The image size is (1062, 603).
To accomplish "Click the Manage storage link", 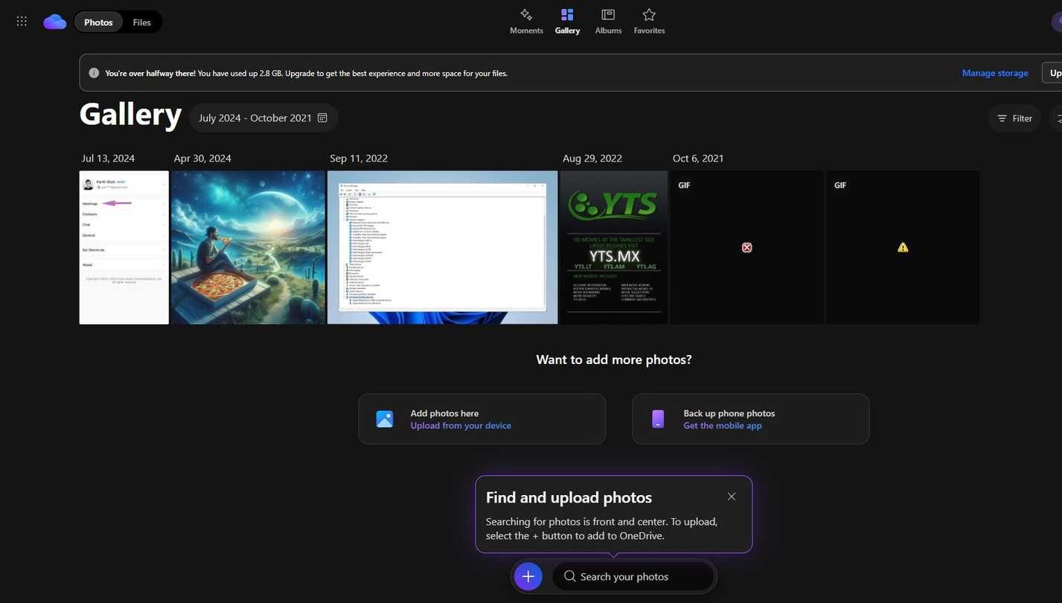I will coord(995,71).
